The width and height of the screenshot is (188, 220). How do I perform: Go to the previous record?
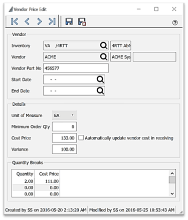(27, 22)
